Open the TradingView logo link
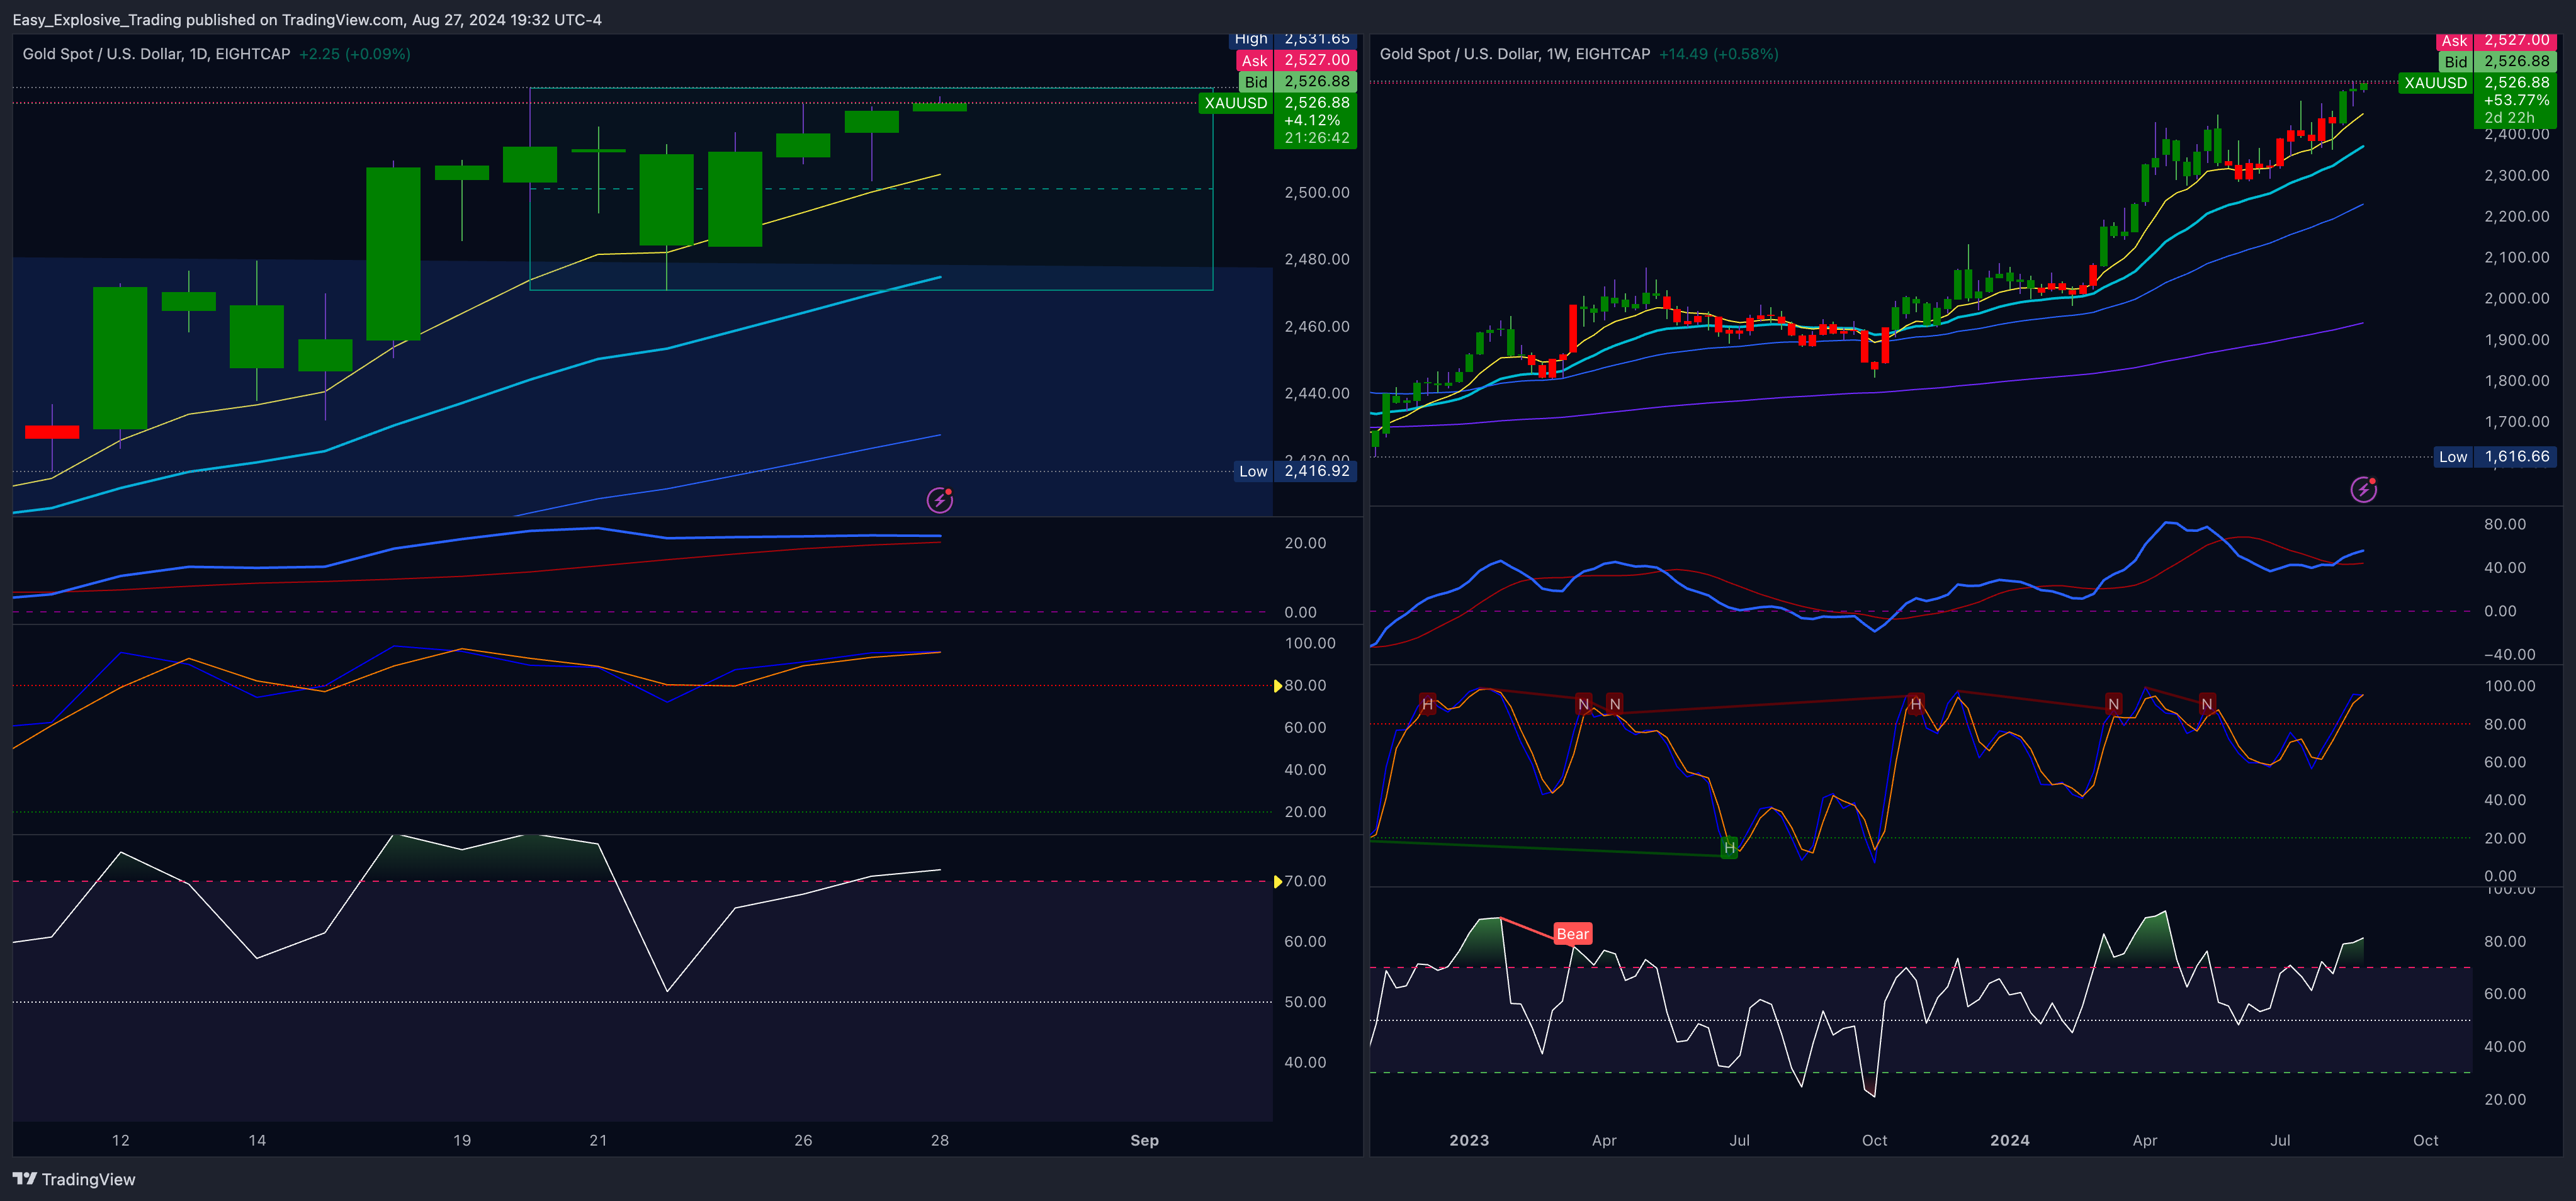 [74, 1179]
